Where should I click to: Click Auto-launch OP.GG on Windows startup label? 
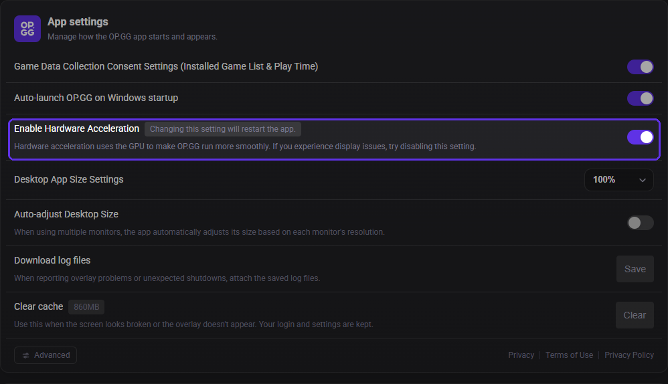point(96,98)
